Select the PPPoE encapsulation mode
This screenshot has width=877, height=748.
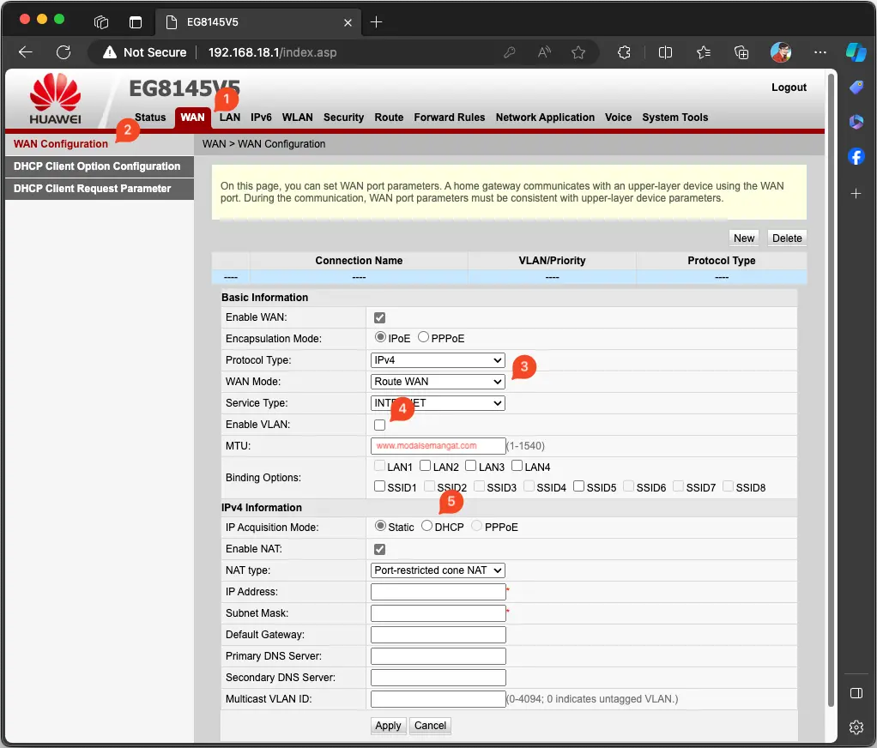point(425,338)
